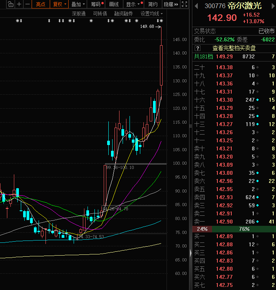This screenshot has height=290, width=276.
Task: Click the cyan diamond in the 十三 row
Action: coord(257,124)
